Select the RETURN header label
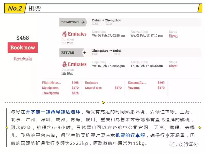 [x=68, y=53]
